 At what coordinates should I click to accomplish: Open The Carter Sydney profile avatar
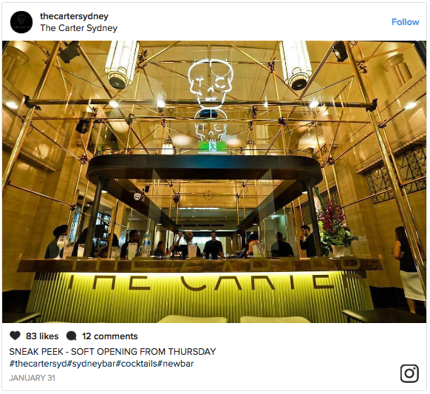[21, 22]
